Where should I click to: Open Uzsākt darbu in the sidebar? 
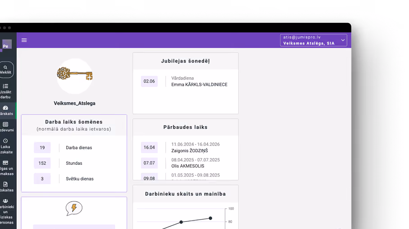pos(6,91)
